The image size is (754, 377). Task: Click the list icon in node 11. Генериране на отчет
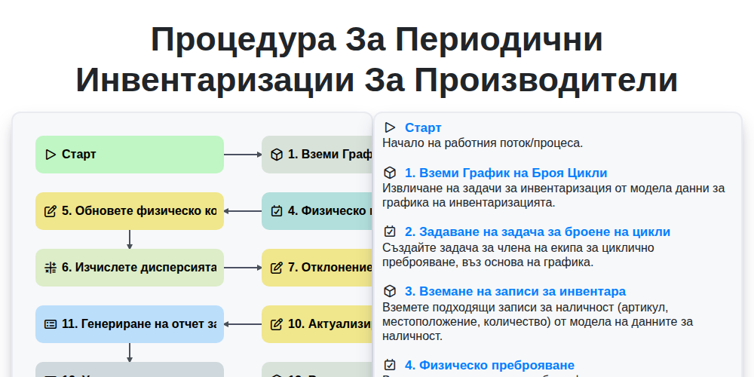click(51, 324)
